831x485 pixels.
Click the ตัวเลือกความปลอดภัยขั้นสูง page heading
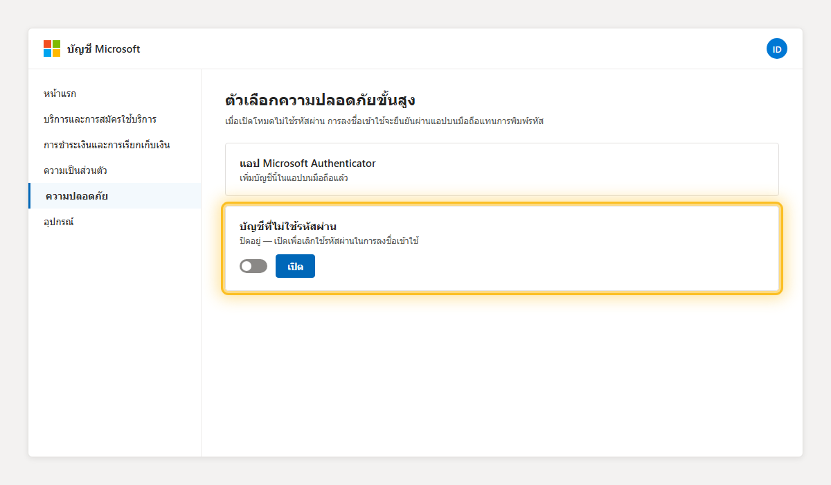[320, 100]
